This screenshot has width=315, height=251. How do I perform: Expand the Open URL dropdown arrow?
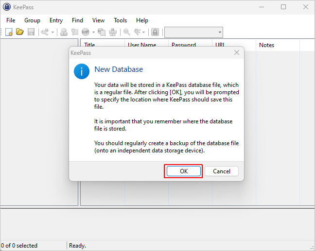point(93,32)
